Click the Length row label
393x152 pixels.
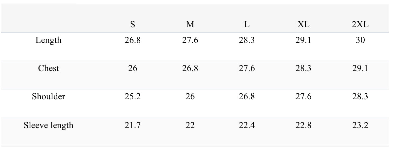[x=48, y=40]
